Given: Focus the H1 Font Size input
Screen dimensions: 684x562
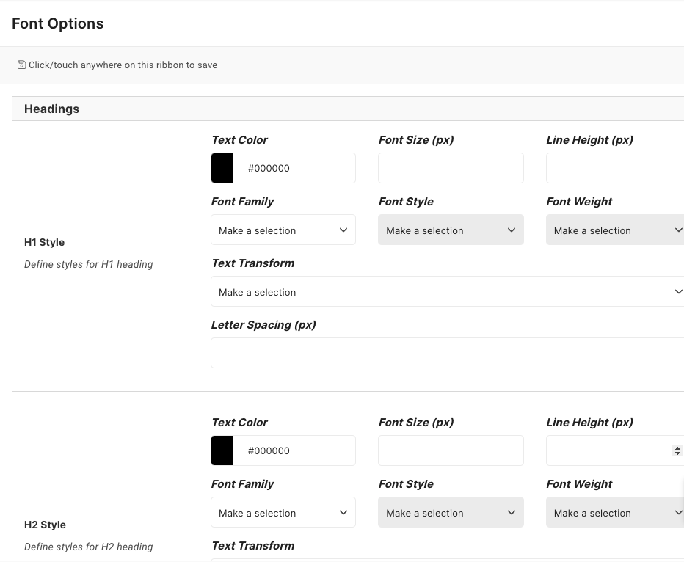Looking at the screenshot, I should click(451, 168).
